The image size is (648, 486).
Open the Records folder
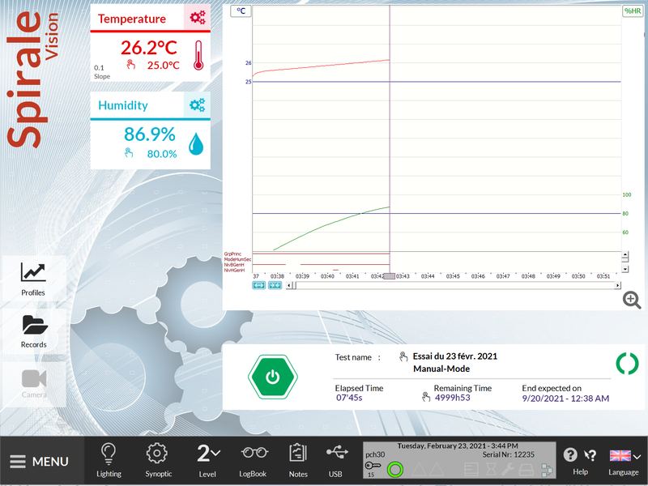(x=33, y=330)
